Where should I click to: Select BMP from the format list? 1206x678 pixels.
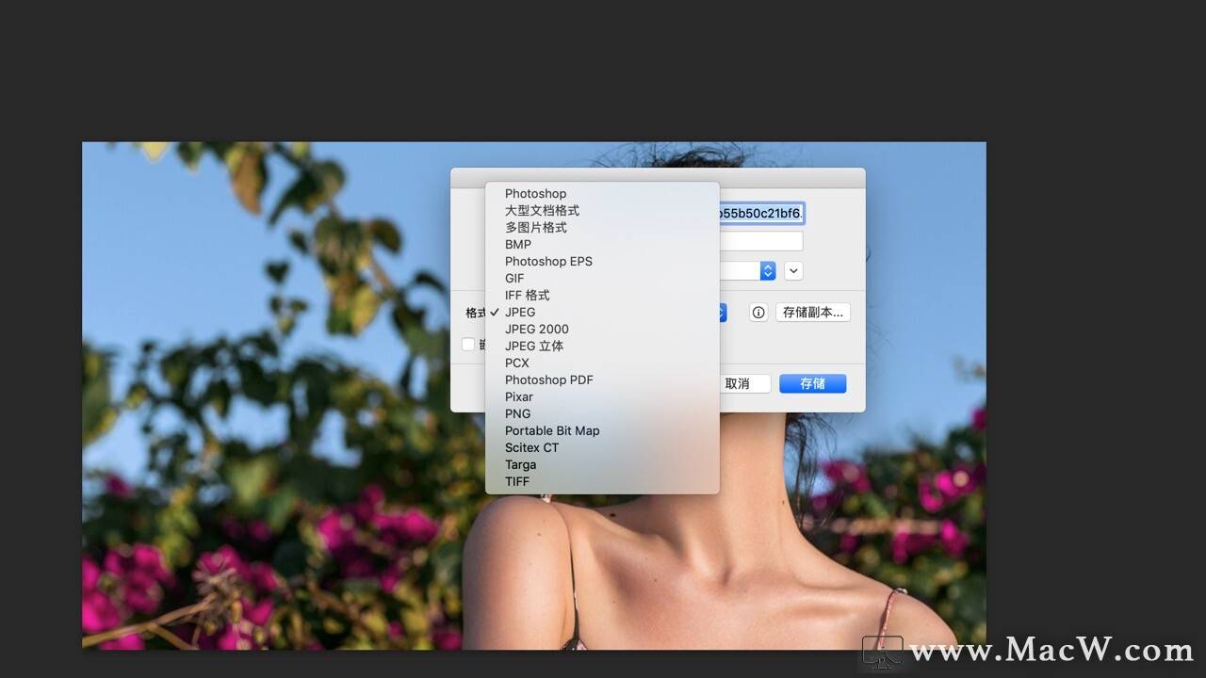(x=517, y=245)
